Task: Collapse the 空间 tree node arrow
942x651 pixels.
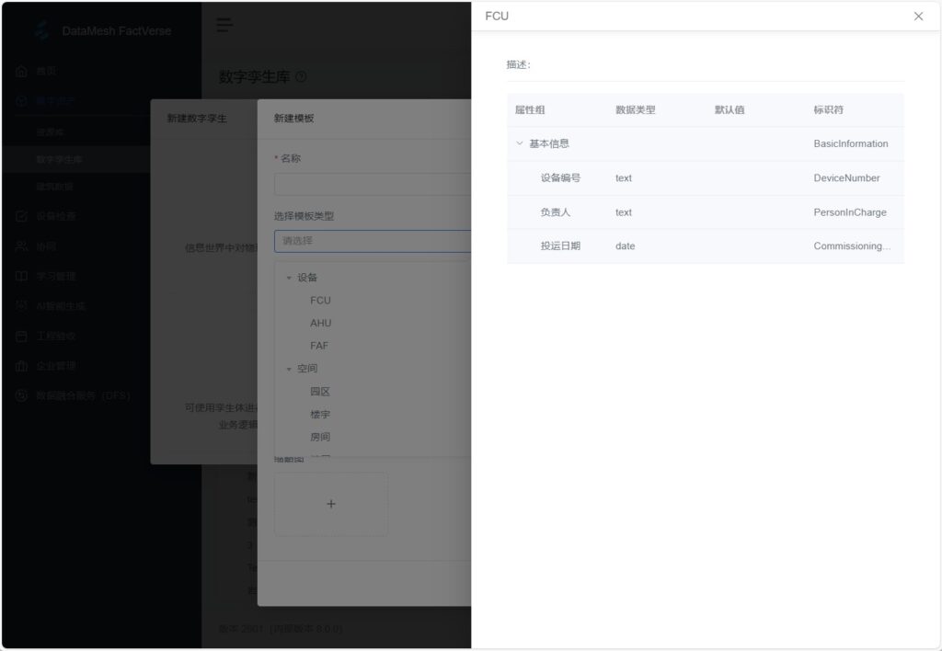Action: point(288,369)
